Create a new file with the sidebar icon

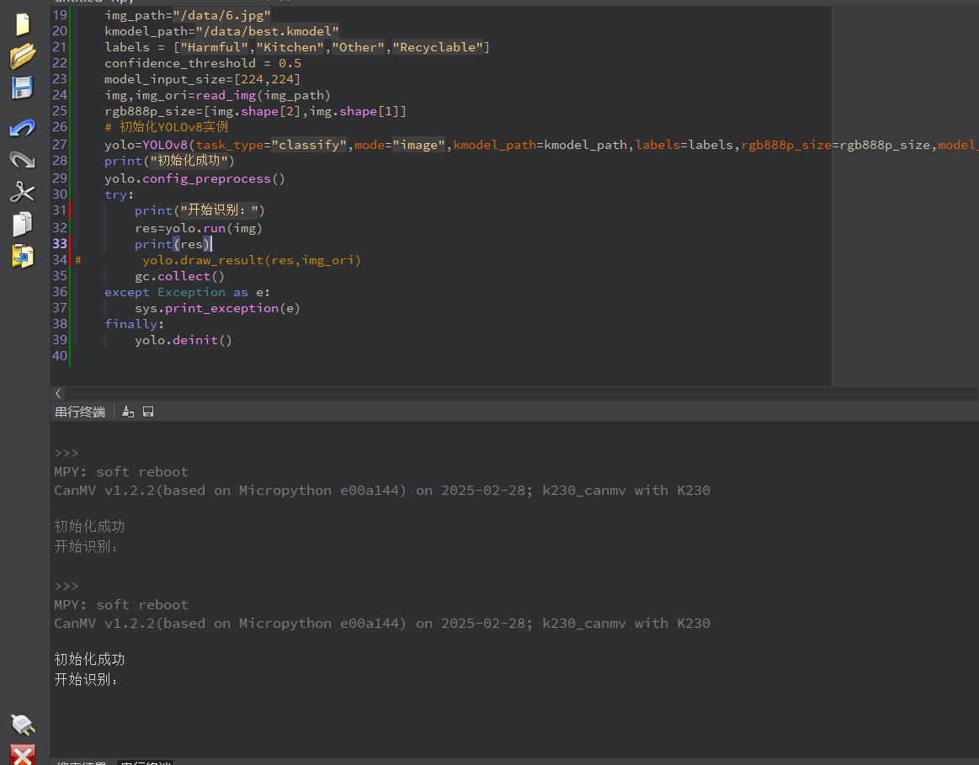23,24
